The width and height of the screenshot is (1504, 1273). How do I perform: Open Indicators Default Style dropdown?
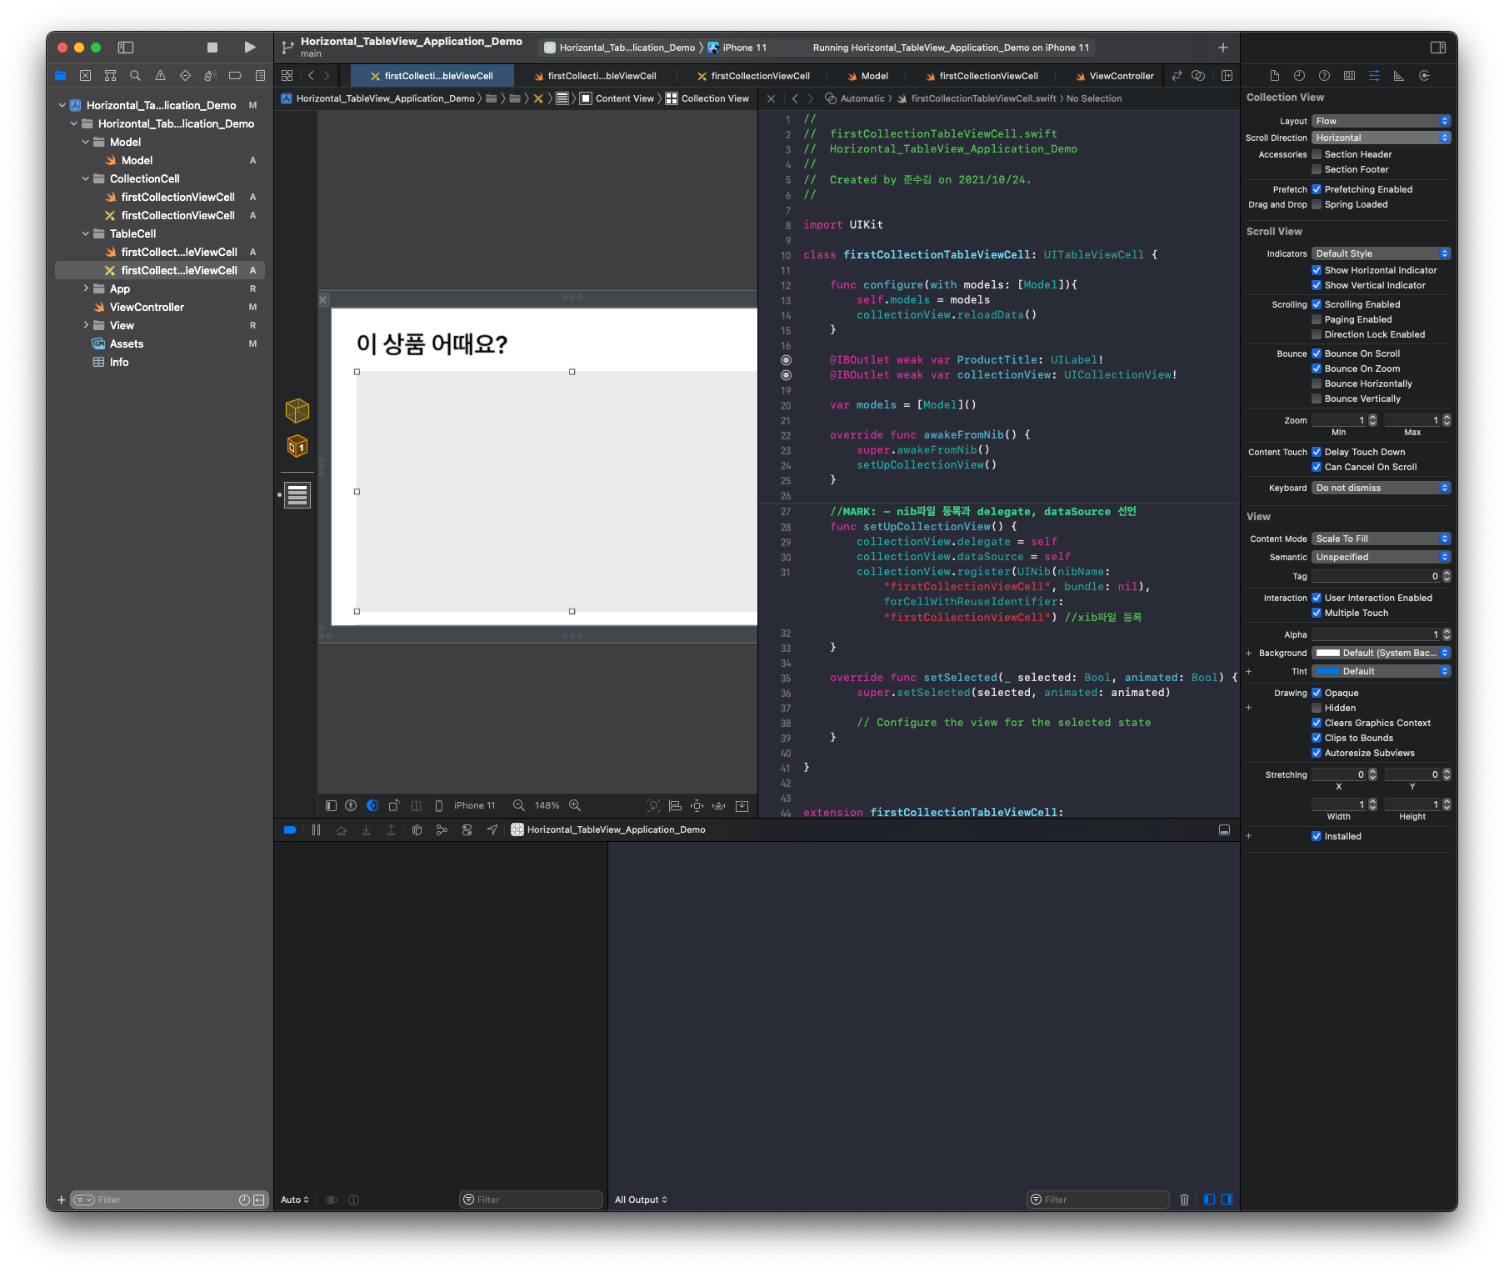pos(1381,253)
